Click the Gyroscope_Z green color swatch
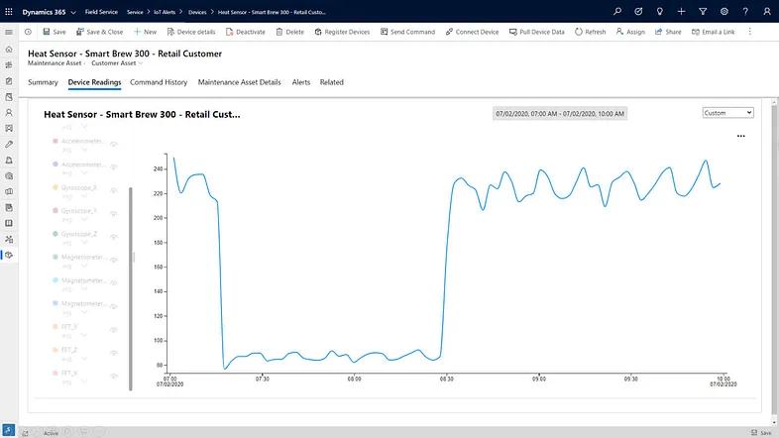This screenshot has width=779, height=438. tap(56, 234)
